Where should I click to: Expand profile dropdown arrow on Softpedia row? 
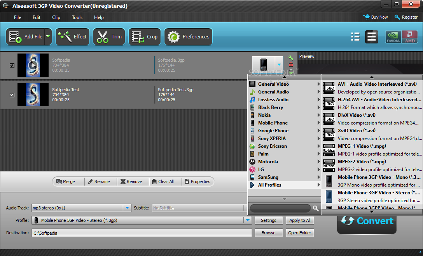pos(279,65)
